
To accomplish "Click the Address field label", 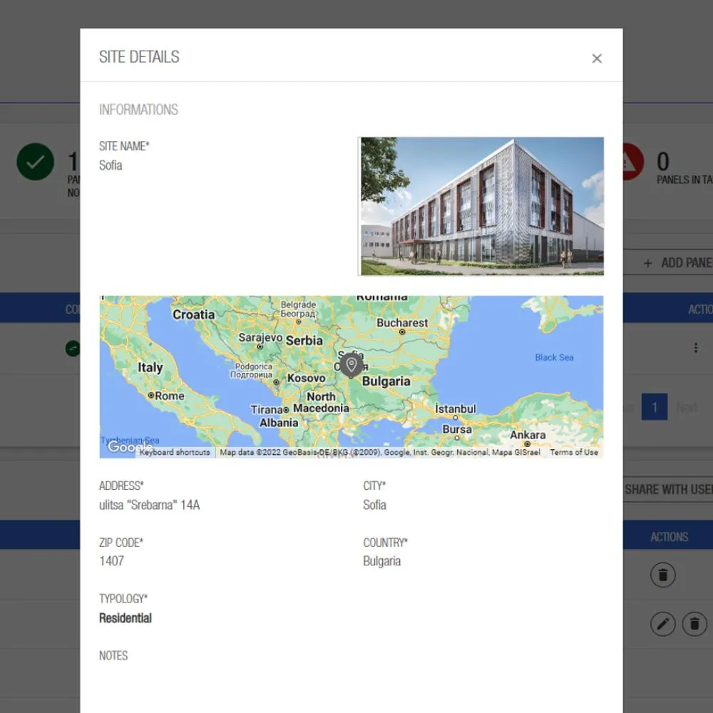I will [x=121, y=486].
